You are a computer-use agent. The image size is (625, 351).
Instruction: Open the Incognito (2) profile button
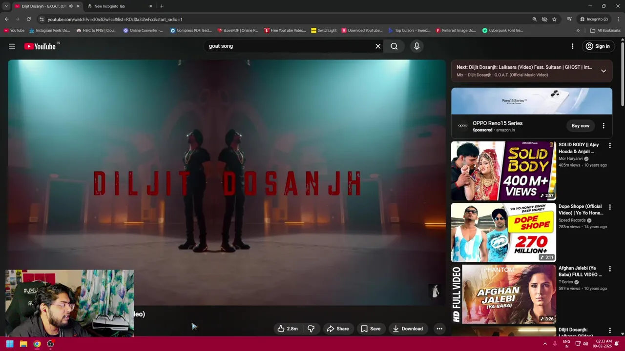594,19
